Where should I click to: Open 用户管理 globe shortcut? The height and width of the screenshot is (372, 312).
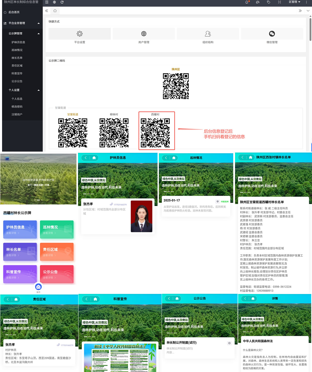point(144,34)
